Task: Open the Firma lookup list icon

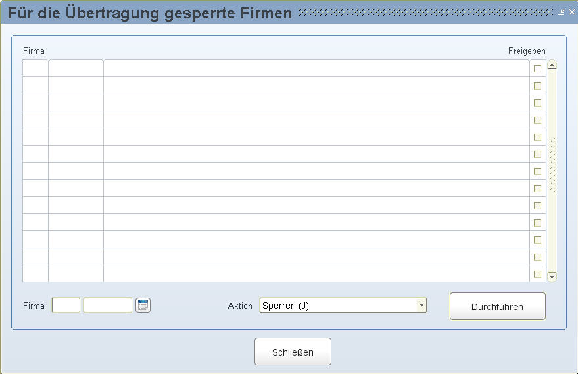Action: [x=143, y=305]
